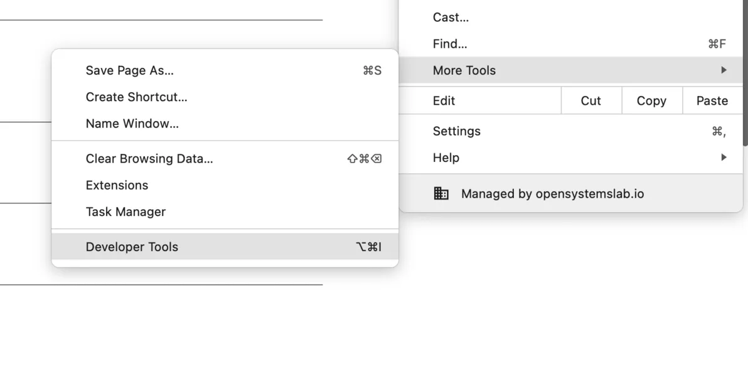Click the More Tools submenu arrow
This screenshot has height=371, width=748.
pos(724,70)
